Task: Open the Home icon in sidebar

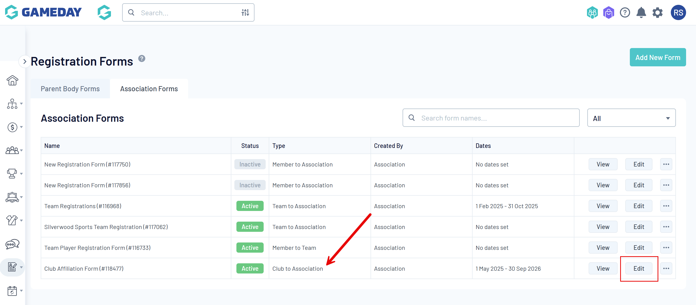Action: tap(12, 80)
